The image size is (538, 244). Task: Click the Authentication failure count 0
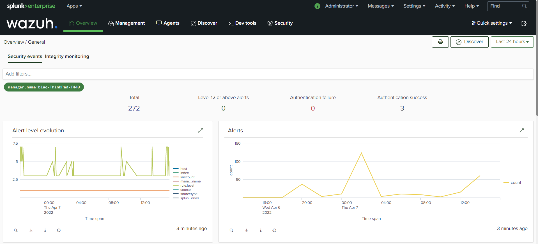click(x=313, y=108)
